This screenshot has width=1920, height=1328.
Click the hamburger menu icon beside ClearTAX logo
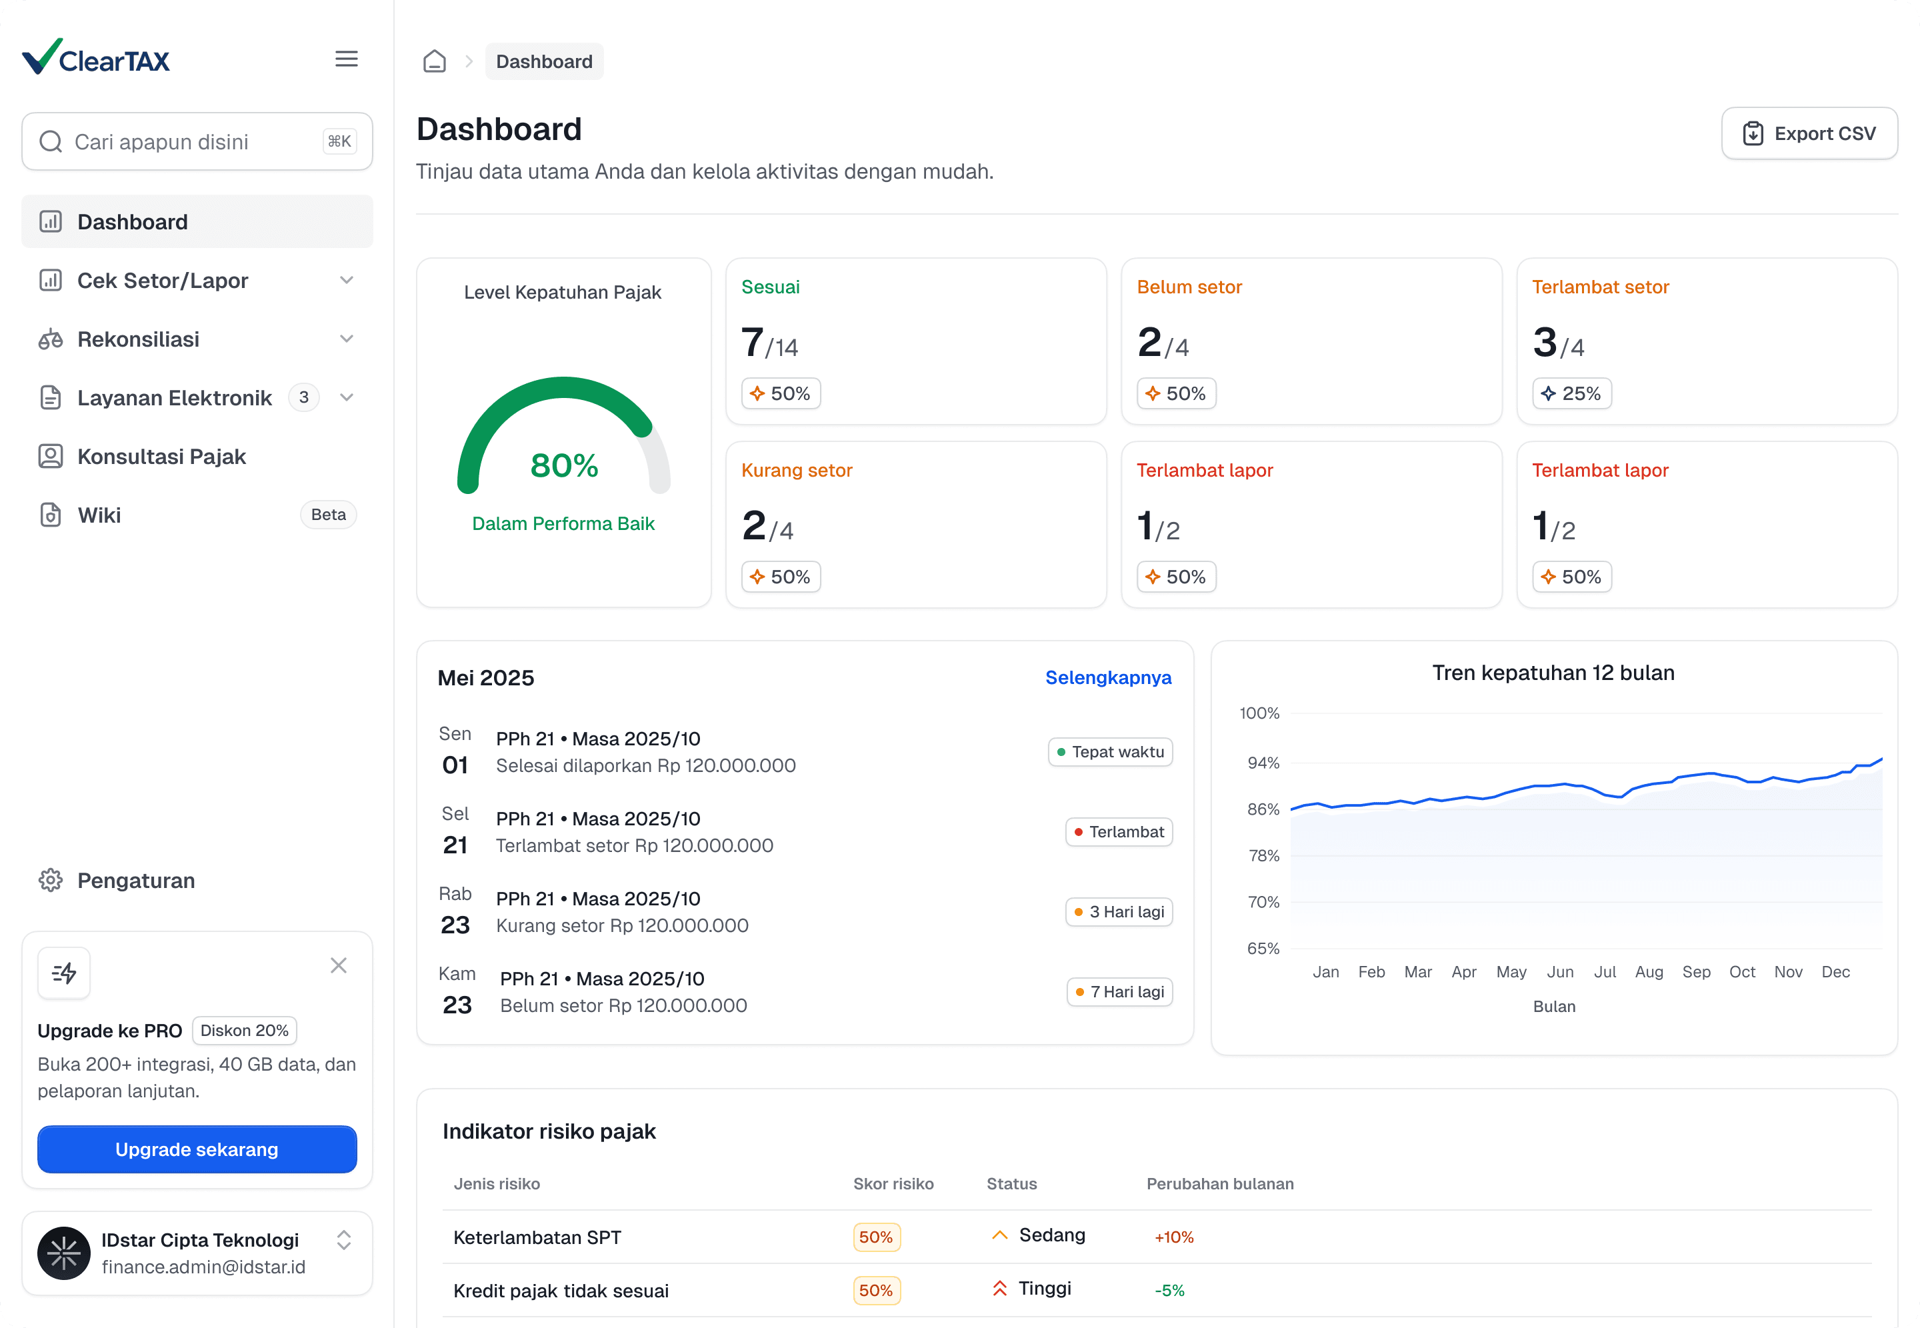tap(346, 59)
